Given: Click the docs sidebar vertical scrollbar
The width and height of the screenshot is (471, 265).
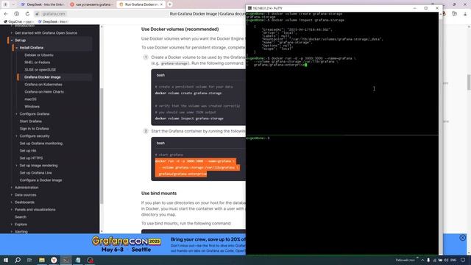Looking at the screenshot, I should tap(102, 146).
